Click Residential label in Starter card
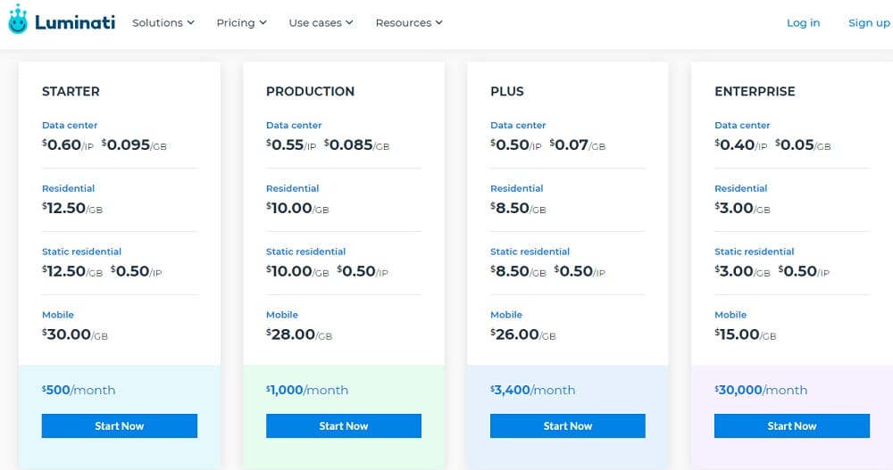 point(69,188)
